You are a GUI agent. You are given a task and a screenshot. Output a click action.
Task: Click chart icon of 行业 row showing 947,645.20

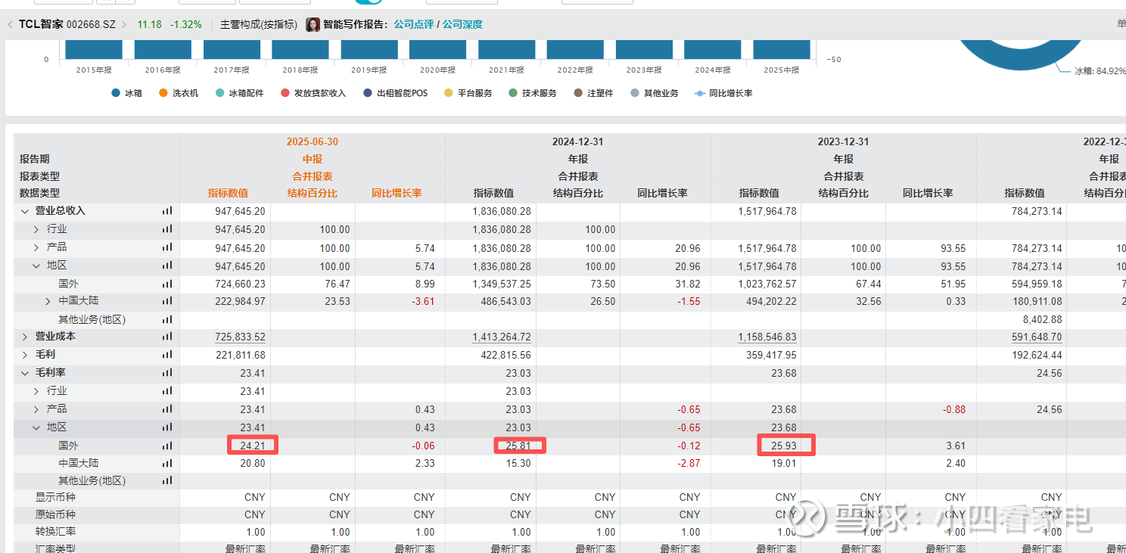[167, 229]
